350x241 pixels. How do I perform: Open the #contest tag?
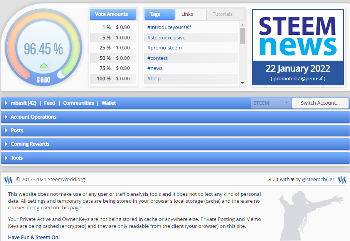(157, 58)
